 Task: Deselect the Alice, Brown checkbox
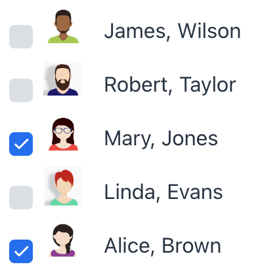point(21,251)
